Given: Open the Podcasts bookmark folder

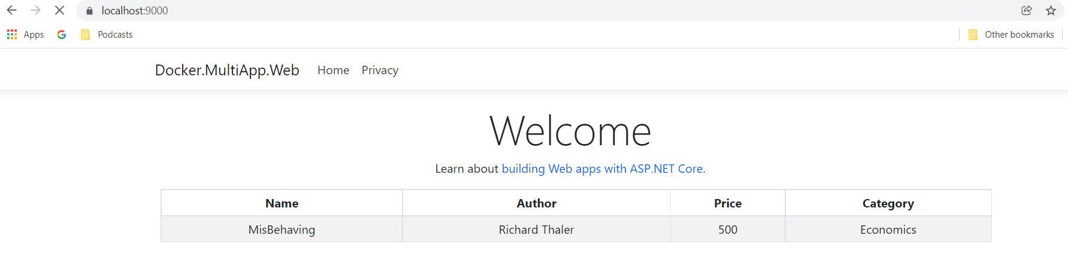Looking at the screenshot, I should coord(107,35).
